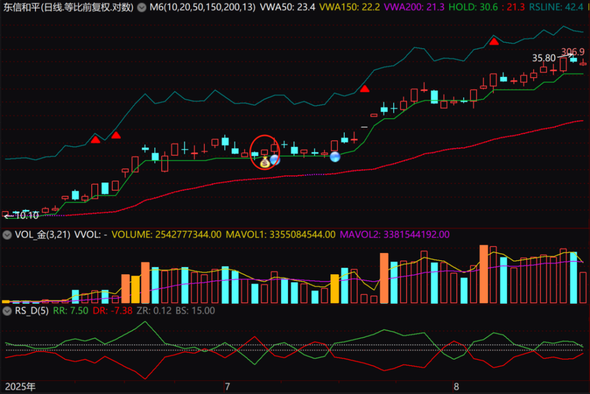Screen dimensions: 590x394
Task: Click the ZR: 0.12 value
Action: [154, 311]
